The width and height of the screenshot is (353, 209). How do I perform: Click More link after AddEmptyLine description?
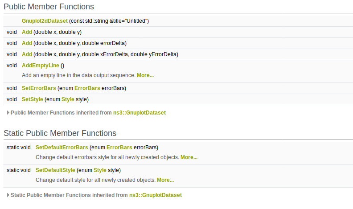pyautogui.click(x=145, y=75)
